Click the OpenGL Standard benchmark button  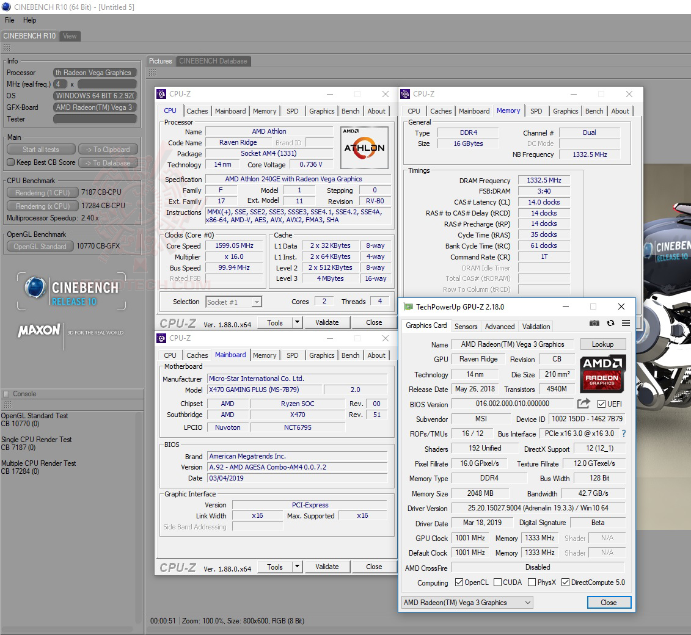coord(40,247)
